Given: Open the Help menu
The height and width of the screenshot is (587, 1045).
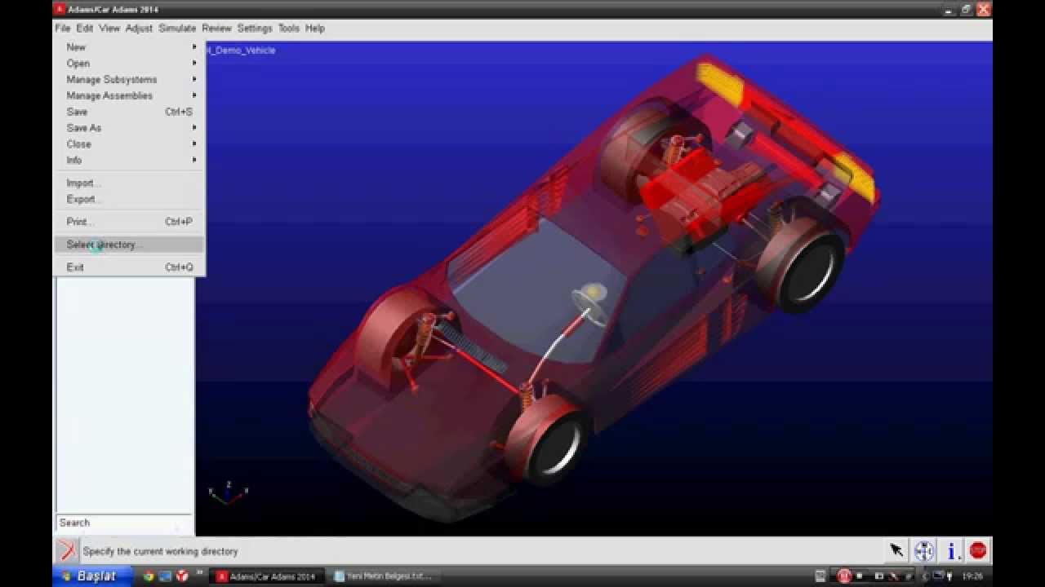Looking at the screenshot, I should pos(315,28).
